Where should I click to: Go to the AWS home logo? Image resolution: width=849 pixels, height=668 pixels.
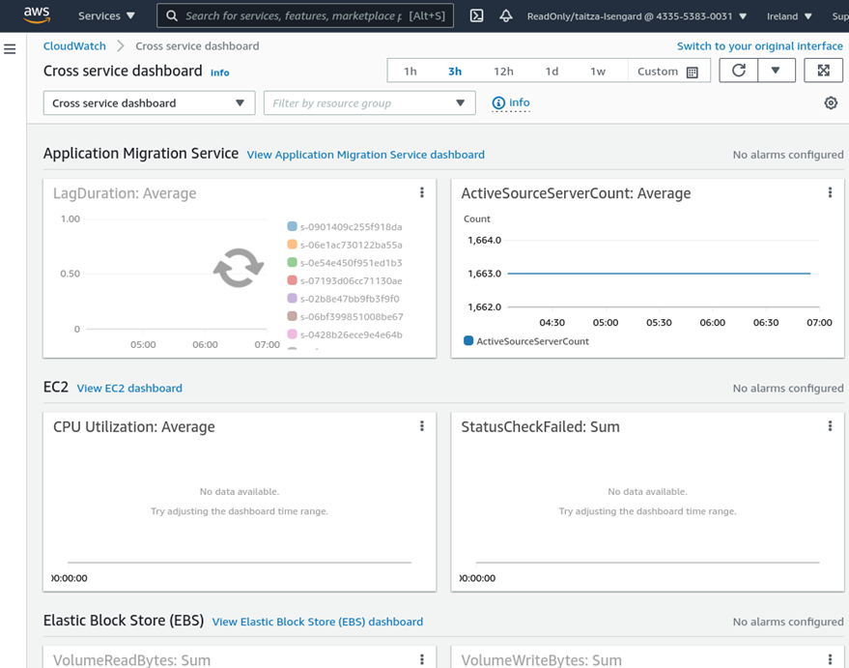pos(37,15)
